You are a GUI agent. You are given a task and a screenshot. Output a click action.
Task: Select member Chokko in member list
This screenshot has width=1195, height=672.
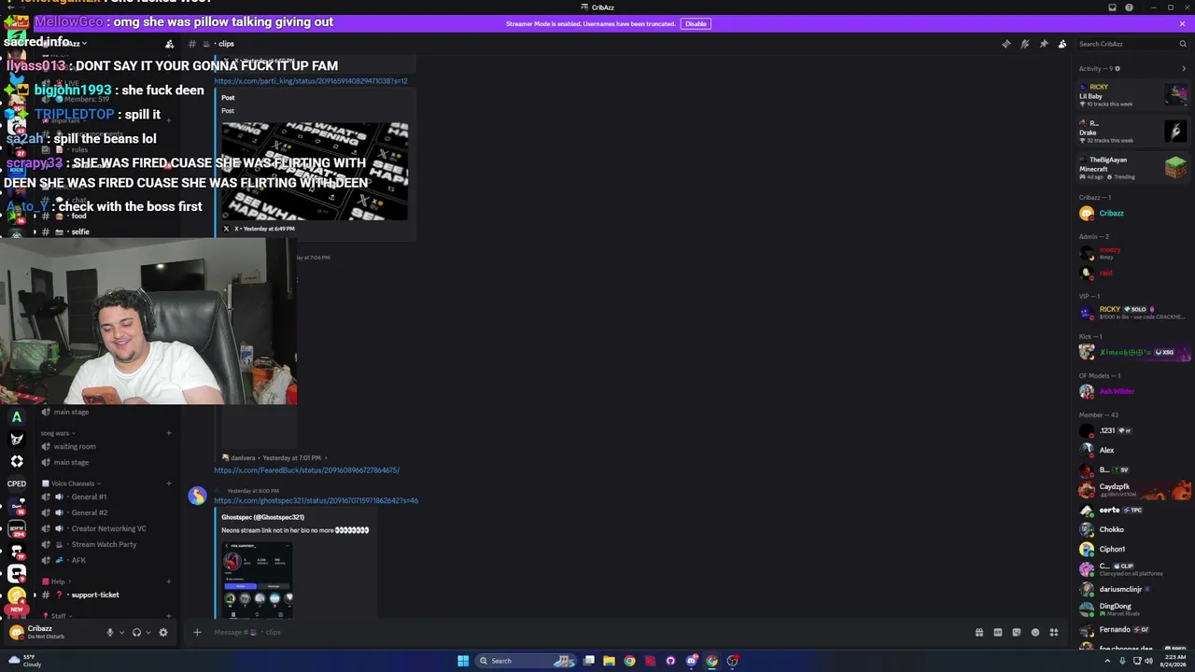pos(1133,529)
